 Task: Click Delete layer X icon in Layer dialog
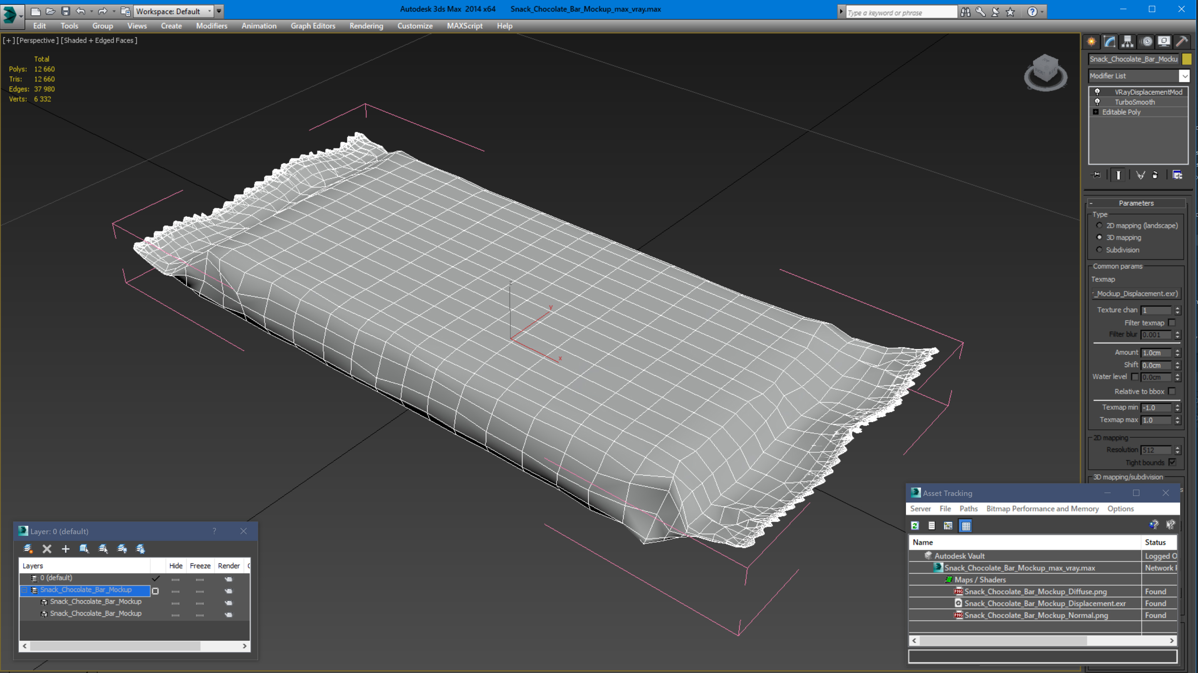[47, 549]
